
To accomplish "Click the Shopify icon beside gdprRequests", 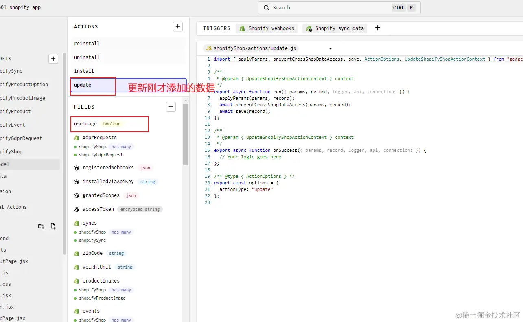I will 77,138.
